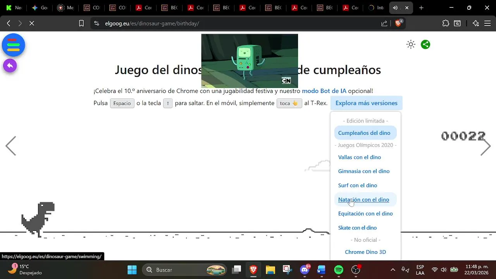Click '- Juegos Olímpicos 2020 -' header text
The height and width of the screenshot is (279, 496).
coord(365,145)
